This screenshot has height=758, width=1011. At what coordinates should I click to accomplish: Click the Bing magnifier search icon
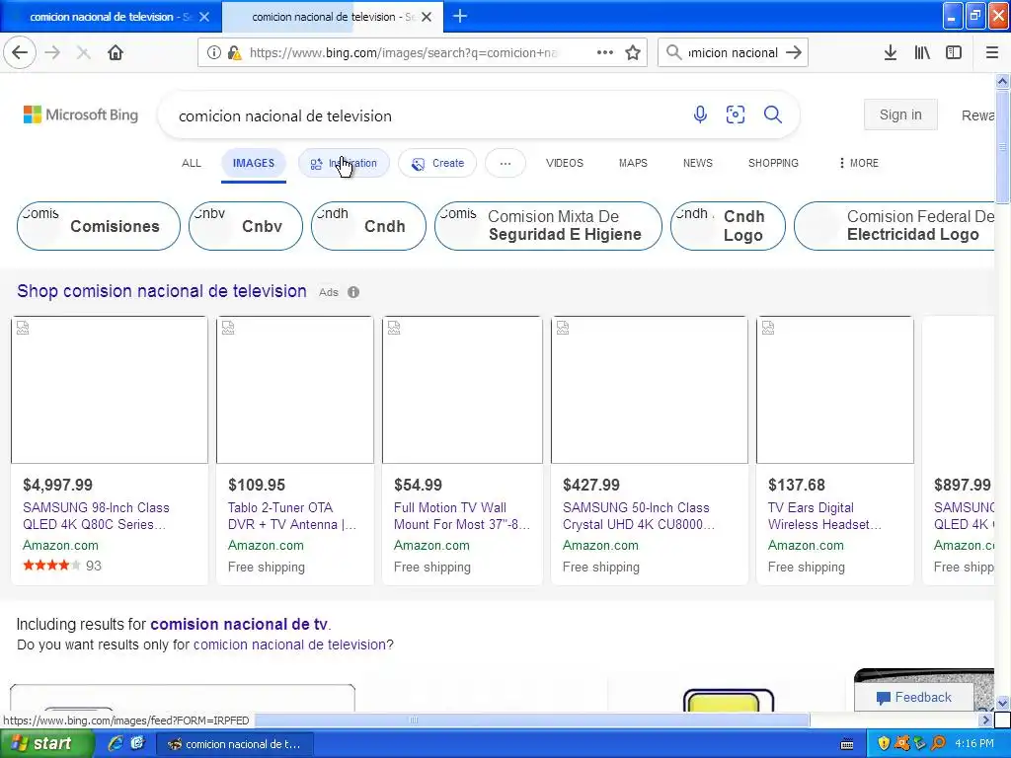point(772,114)
